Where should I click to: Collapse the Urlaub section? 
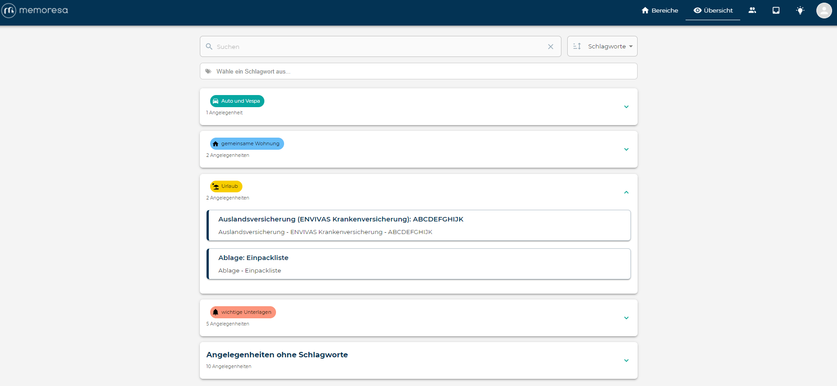coord(626,192)
